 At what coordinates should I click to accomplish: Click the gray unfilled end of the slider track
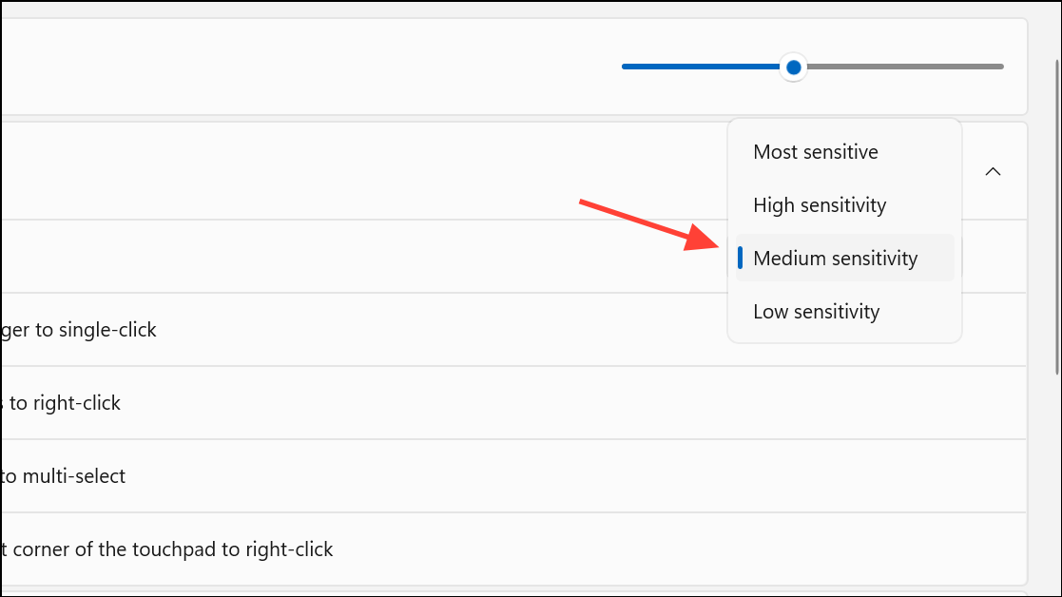(x=951, y=67)
